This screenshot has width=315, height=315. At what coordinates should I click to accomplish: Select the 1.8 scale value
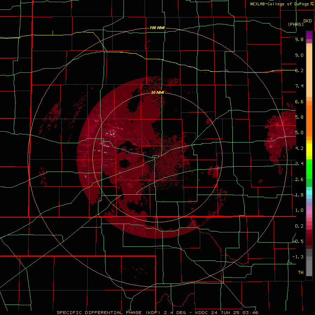click(x=299, y=195)
